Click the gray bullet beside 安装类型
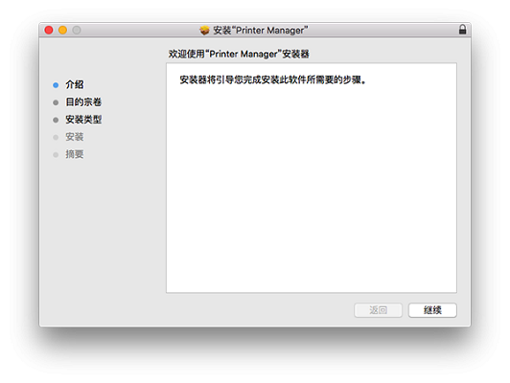The image size is (510, 383). (x=56, y=120)
